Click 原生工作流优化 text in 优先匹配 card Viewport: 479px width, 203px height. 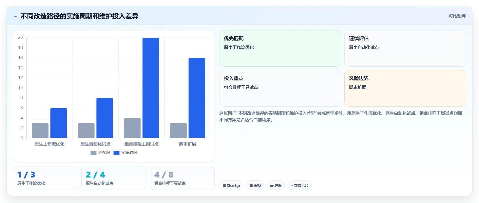tap(239, 47)
